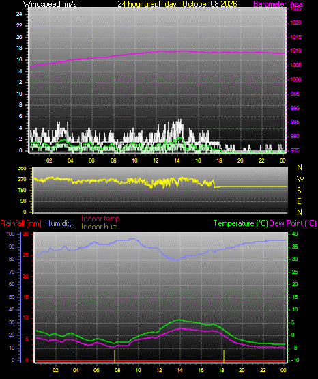
Task: Click the red "Rainfall (mm)" legend label
Action: (20, 223)
